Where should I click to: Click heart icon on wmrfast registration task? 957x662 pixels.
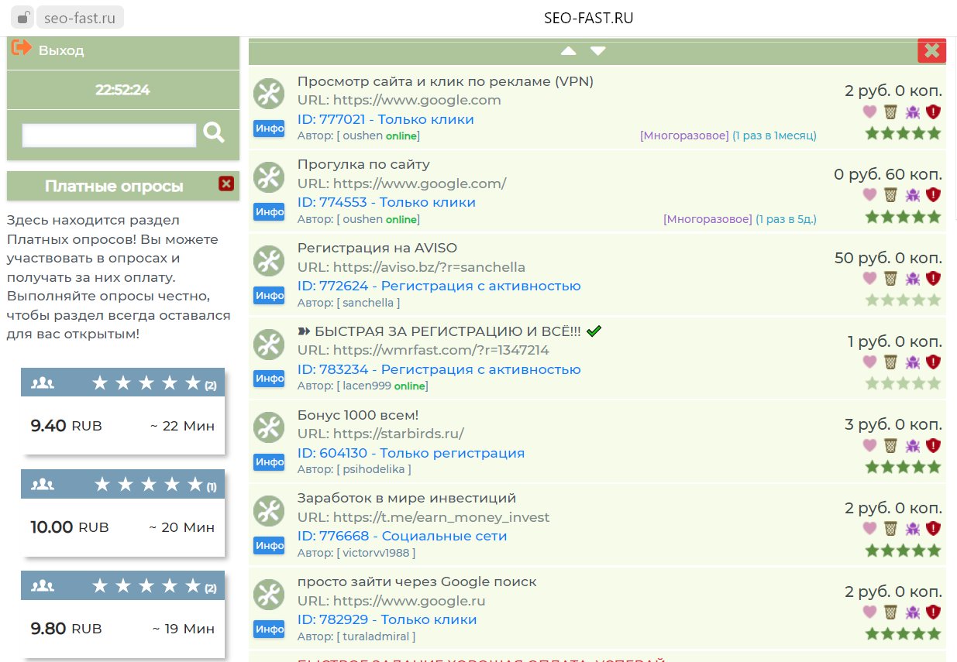[869, 362]
